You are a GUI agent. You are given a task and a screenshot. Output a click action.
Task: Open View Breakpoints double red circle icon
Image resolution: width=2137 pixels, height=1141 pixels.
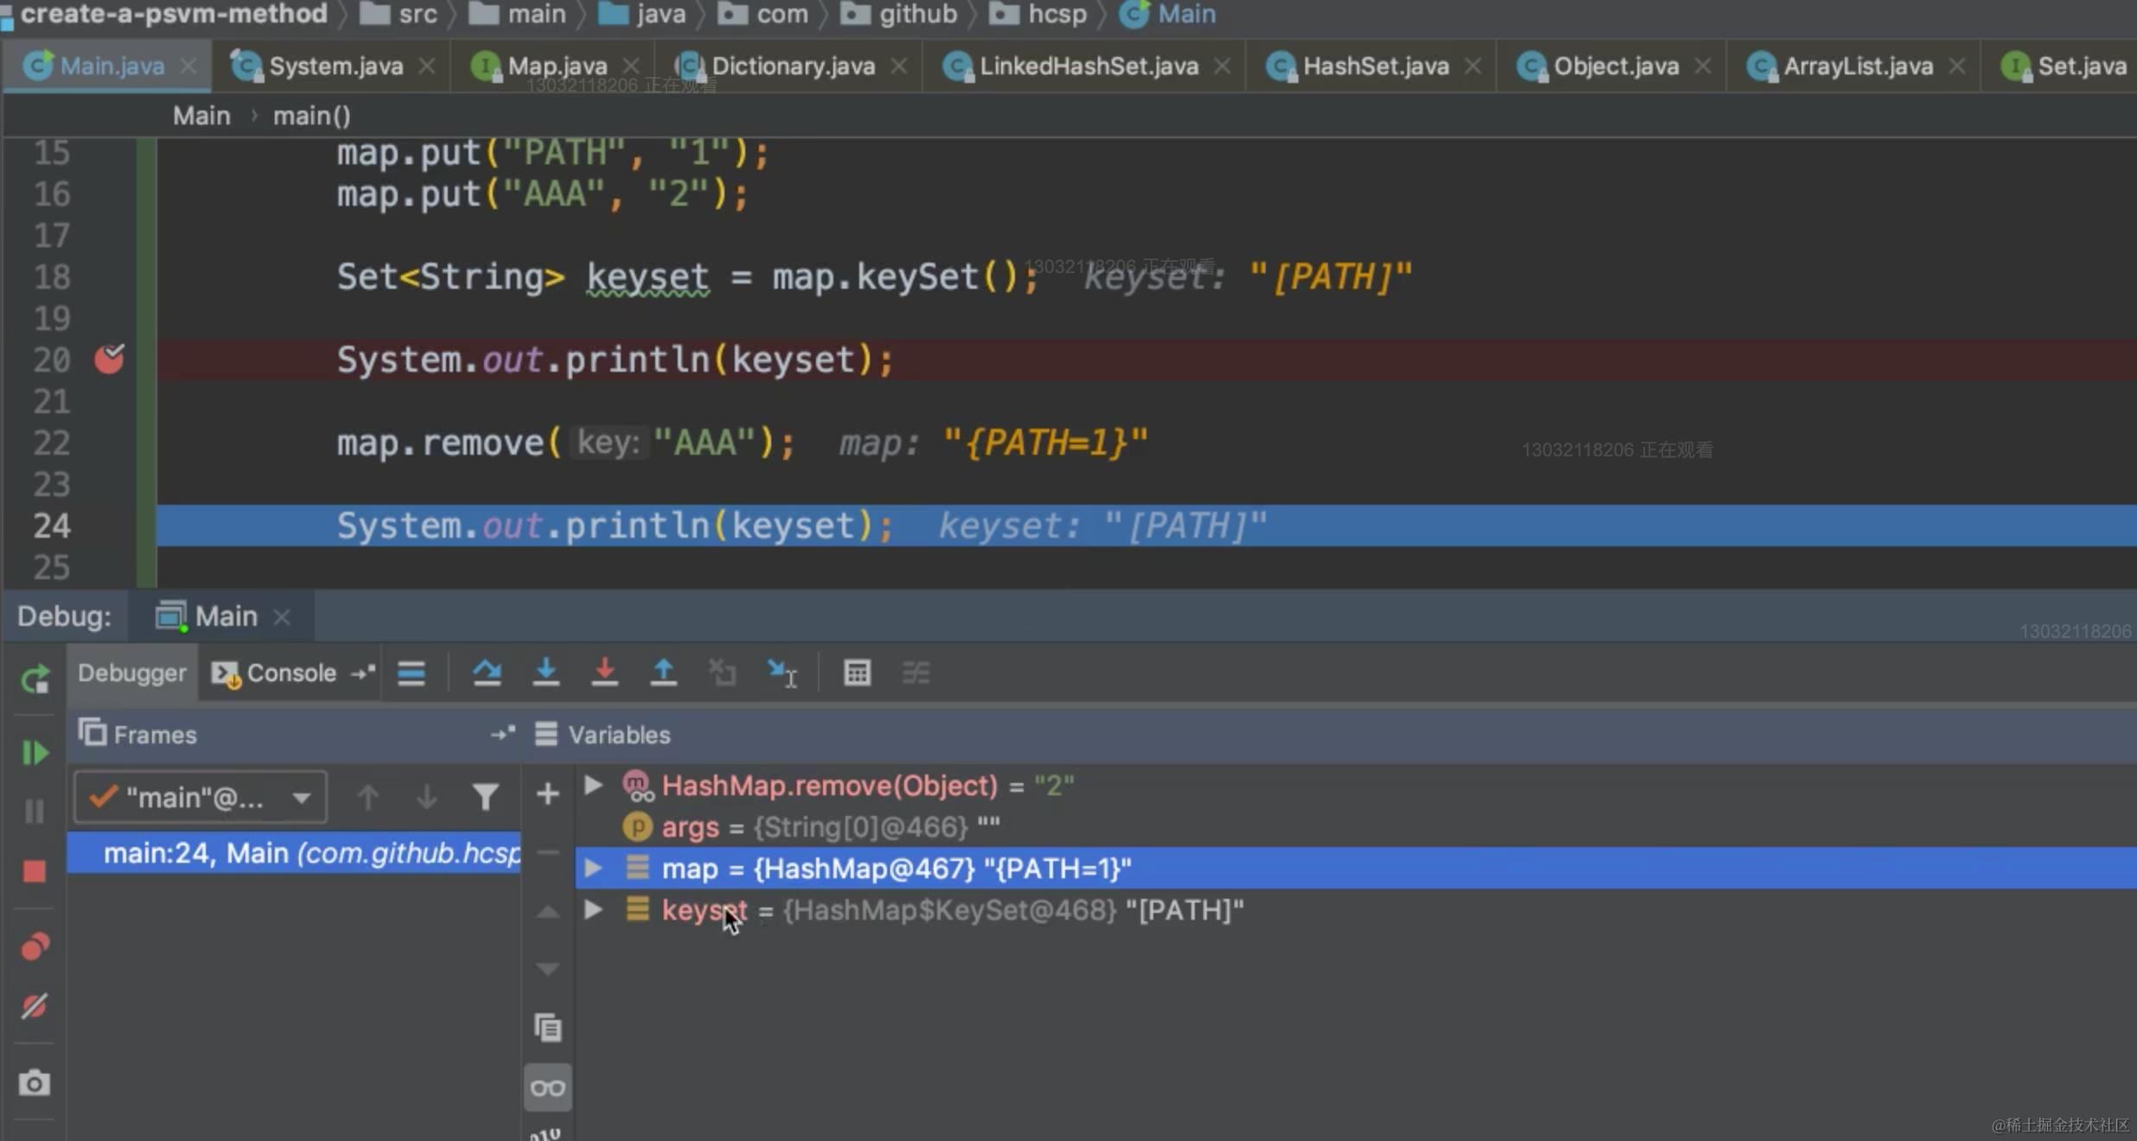click(35, 947)
